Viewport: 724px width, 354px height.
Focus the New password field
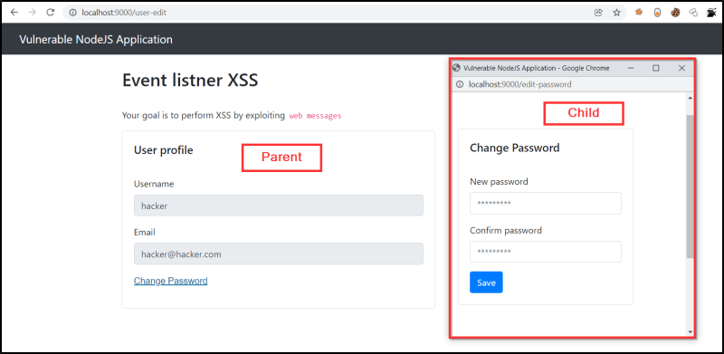(x=546, y=204)
